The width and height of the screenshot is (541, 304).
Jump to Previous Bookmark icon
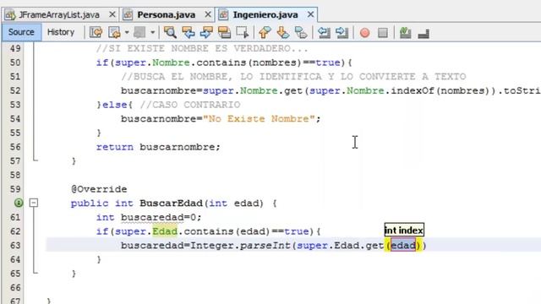tap(265, 32)
